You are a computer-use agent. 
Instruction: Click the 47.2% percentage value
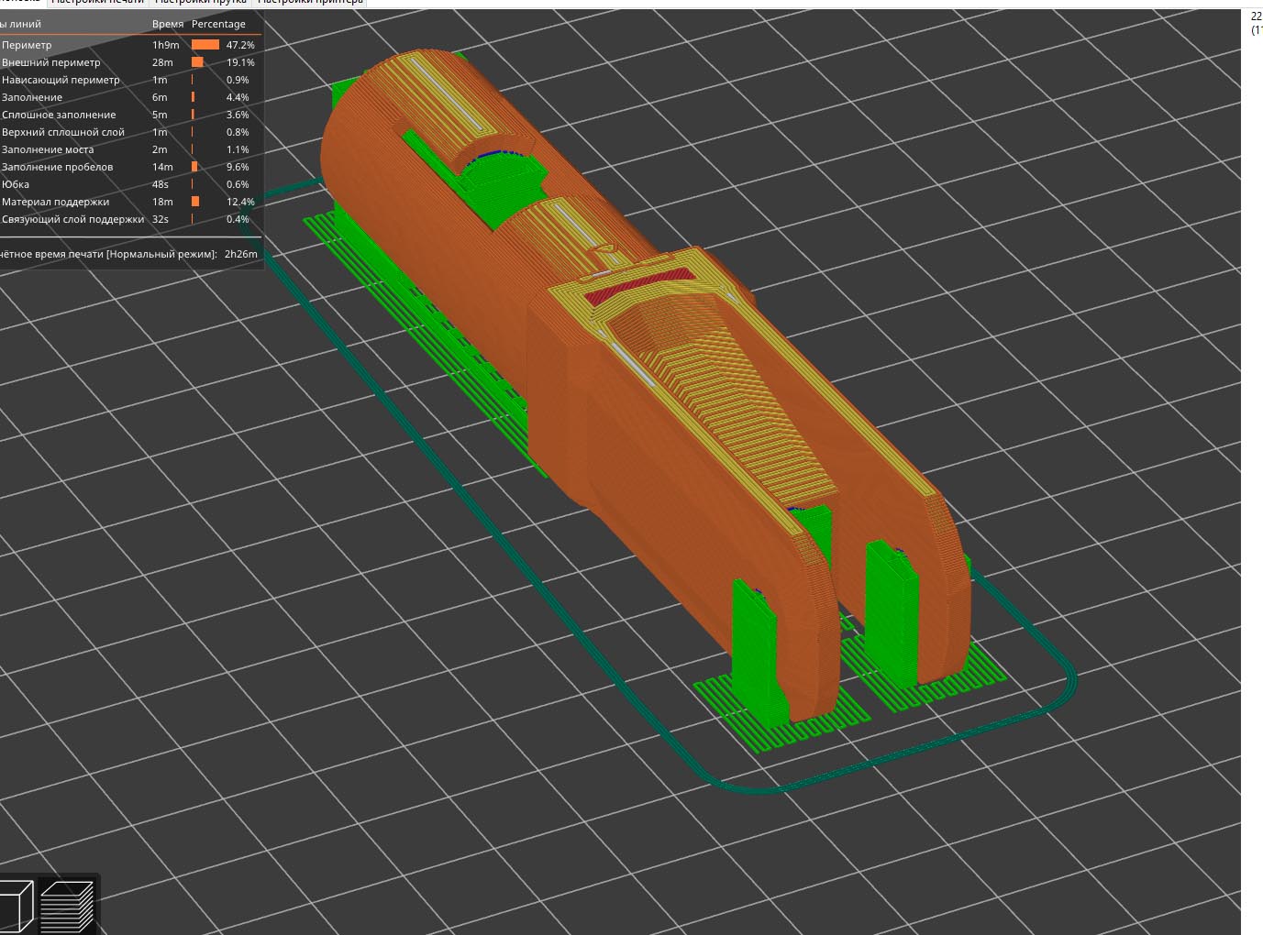pos(240,45)
